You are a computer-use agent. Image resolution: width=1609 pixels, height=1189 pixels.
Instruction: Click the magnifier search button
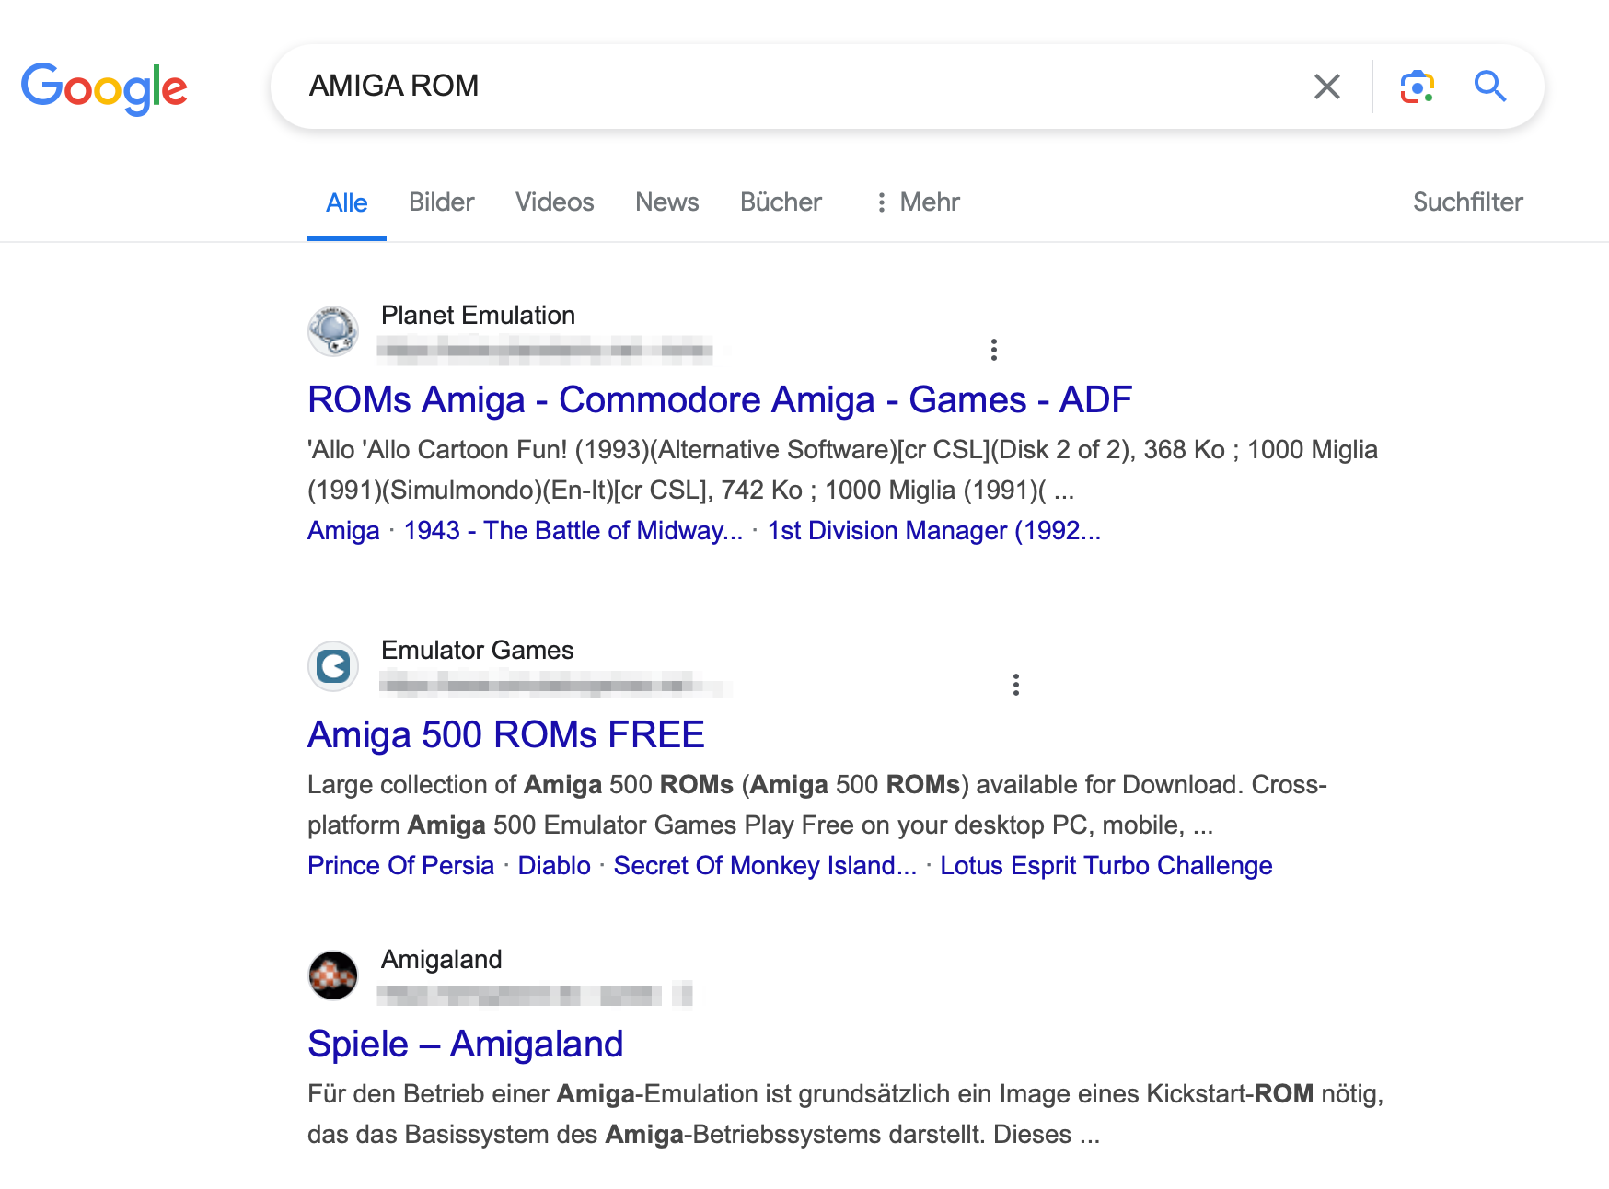click(x=1489, y=87)
